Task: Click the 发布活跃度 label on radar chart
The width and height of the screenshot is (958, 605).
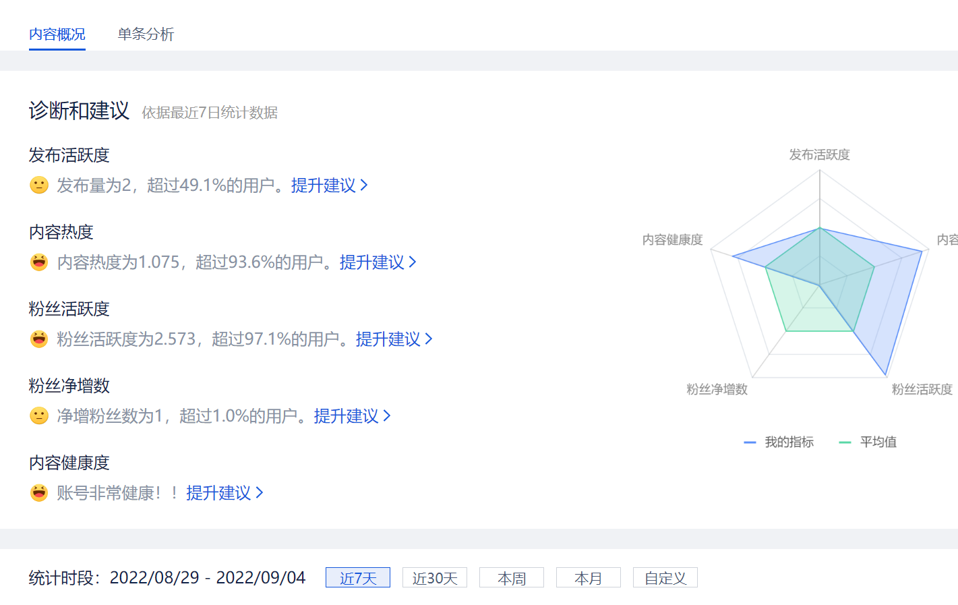Action: (x=819, y=155)
